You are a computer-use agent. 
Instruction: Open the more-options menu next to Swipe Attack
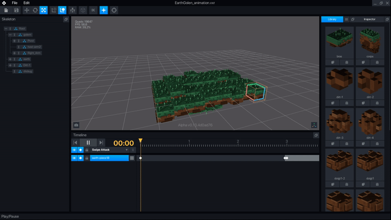[x=133, y=150]
